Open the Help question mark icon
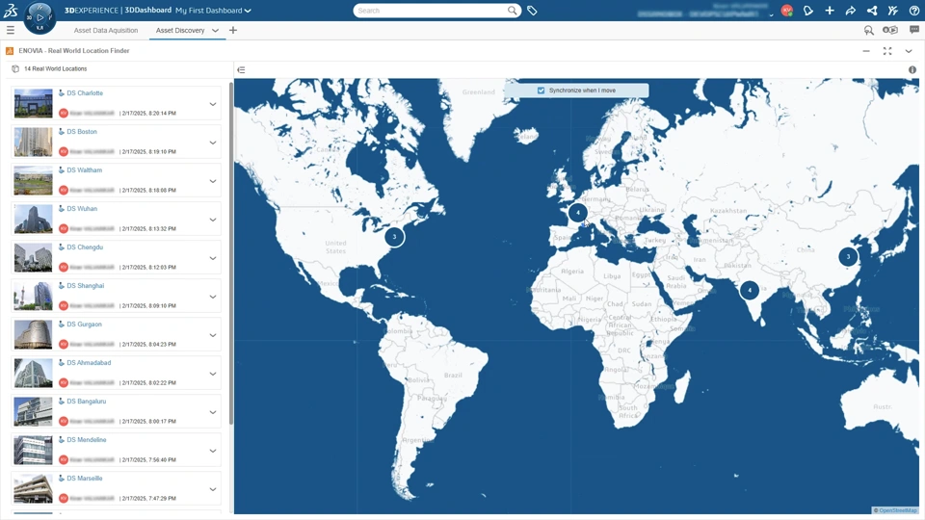The height and width of the screenshot is (520, 925). click(913, 11)
